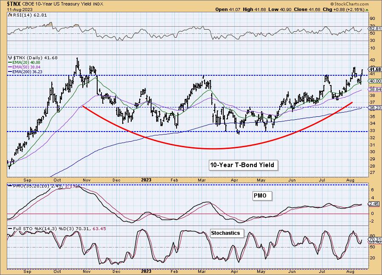The height and width of the screenshot is (275, 382).
Task: Click the 2.45 value tag on the PMO axis
Action: (374, 204)
